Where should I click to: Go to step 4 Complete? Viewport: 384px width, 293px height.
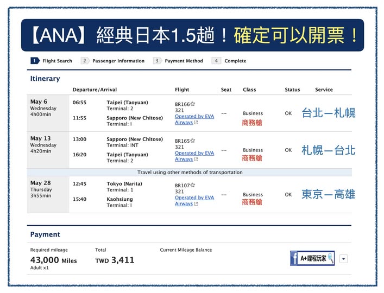tap(230, 61)
